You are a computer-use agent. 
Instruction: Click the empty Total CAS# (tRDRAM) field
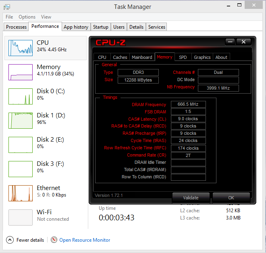[188, 170]
